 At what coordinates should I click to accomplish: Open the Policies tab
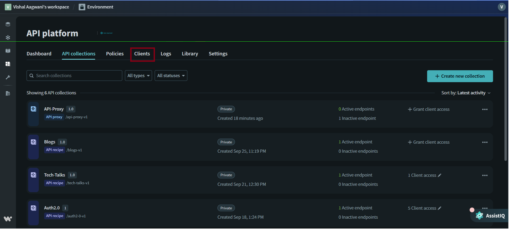tap(115, 54)
